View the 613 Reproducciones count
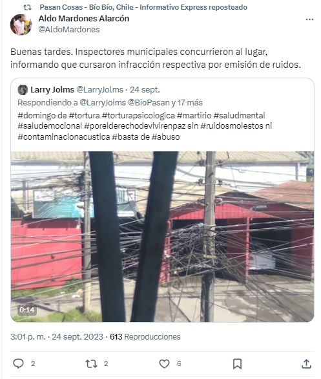This screenshot has width=321, height=379. click(x=145, y=337)
